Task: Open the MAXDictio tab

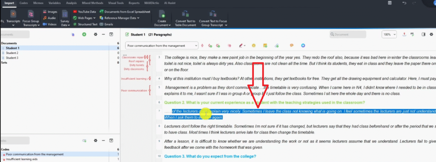Action: (x=151, y=3)
